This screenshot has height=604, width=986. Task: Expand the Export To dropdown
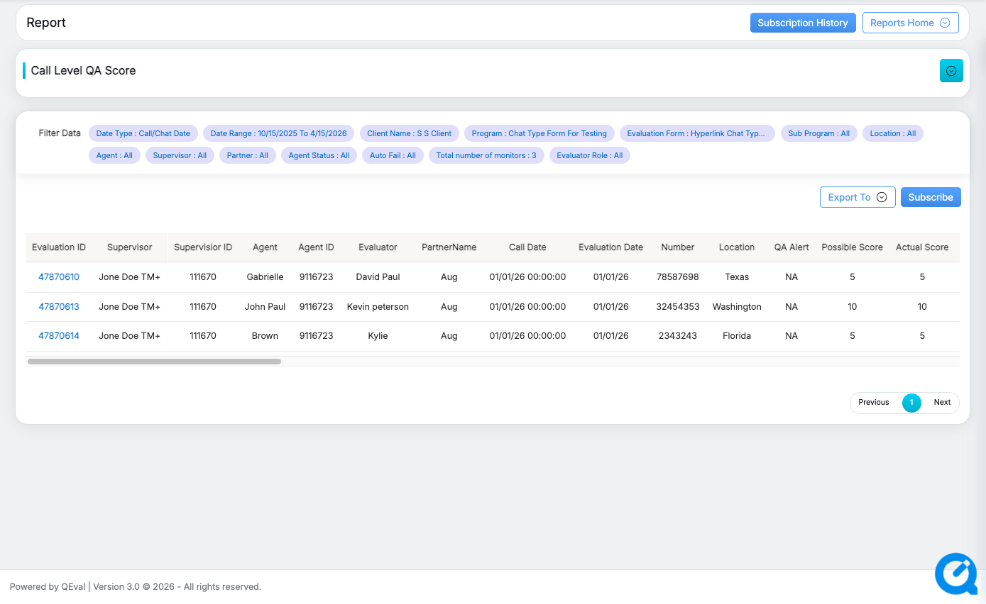tap(857, 197)
